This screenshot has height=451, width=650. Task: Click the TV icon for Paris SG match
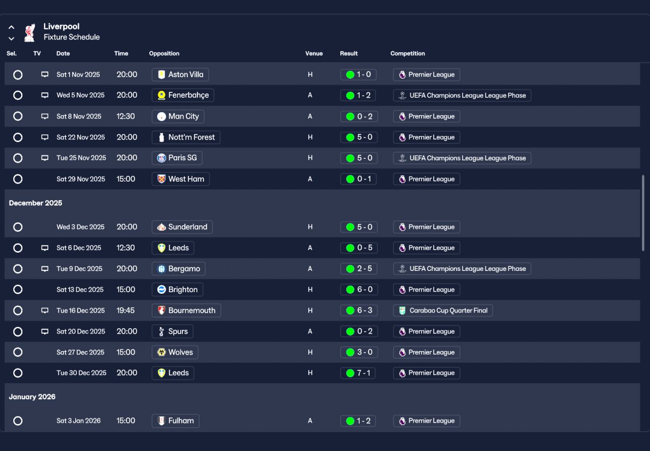[x=45, y=158]
